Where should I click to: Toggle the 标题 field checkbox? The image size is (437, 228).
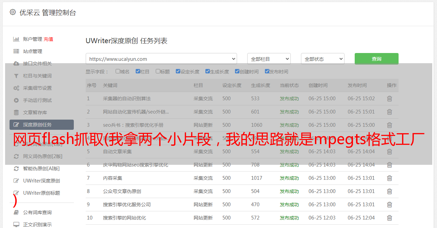pyautogui.click(x=158, y=71)
